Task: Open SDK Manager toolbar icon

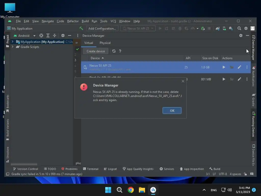Action: (x=231, y=29)
